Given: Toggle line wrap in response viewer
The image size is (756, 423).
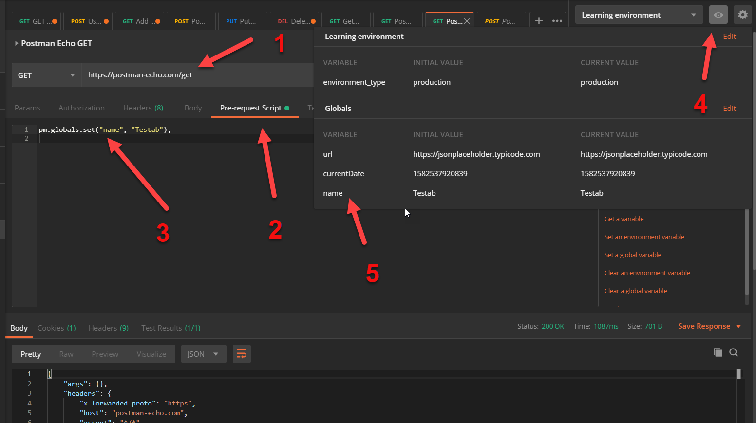Looking at the screenshot, I should 242,354.
